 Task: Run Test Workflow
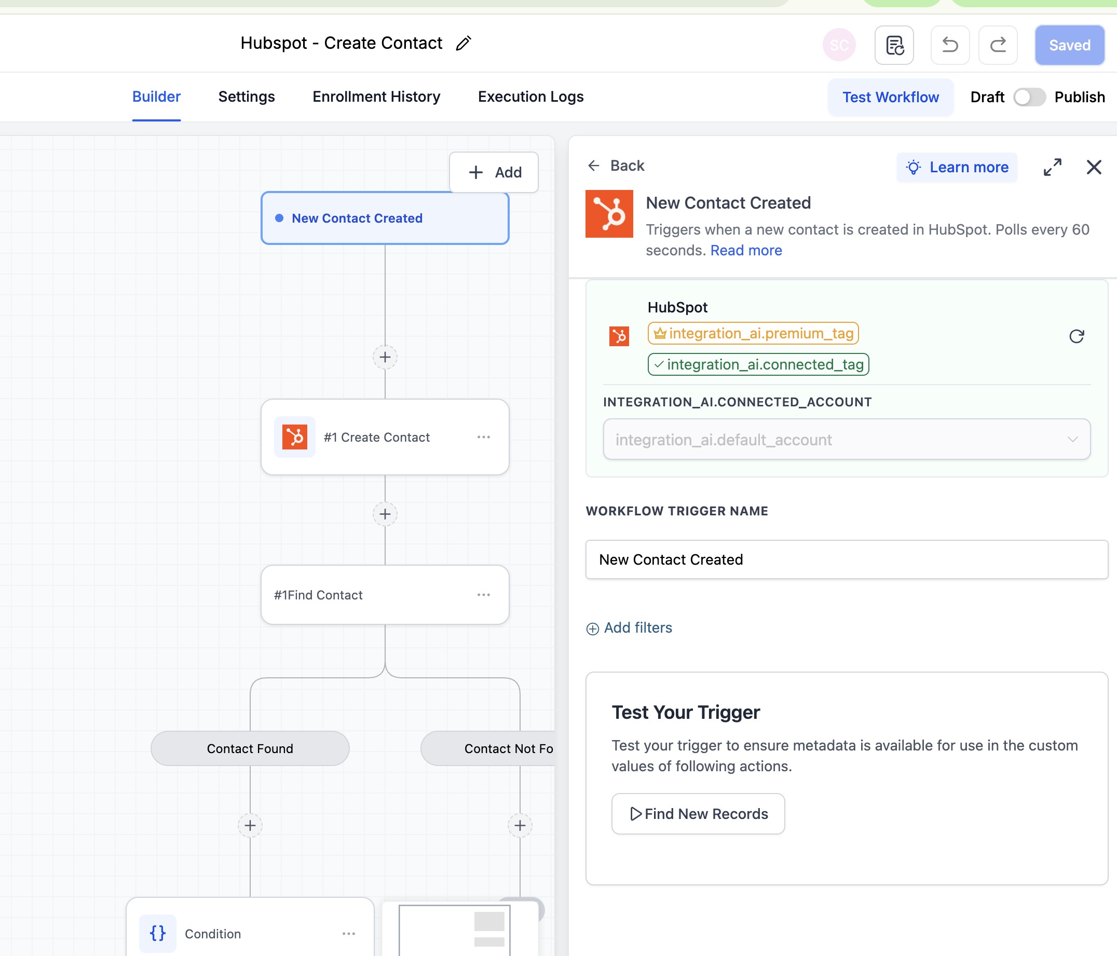[x=891, y=98]
